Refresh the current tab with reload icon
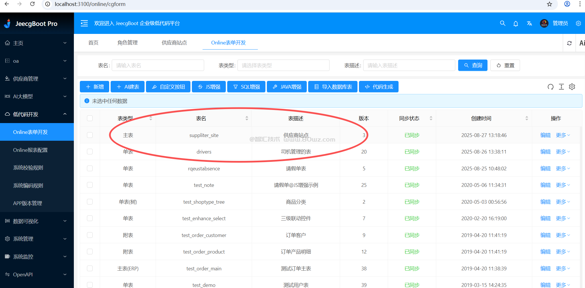 tap(569, 43)
